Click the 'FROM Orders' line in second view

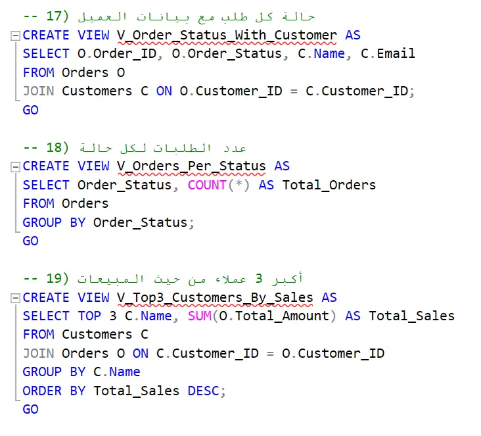click(x=66, y=204)
